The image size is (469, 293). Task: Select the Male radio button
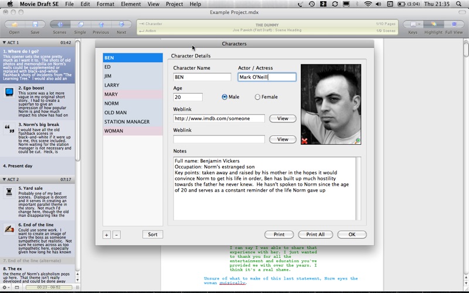click(x=225, y=97)
